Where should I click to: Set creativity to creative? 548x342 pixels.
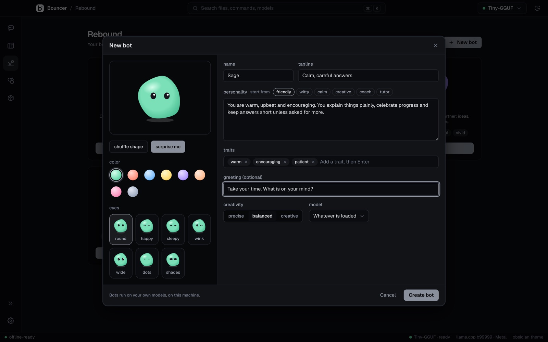coord(289,216)
